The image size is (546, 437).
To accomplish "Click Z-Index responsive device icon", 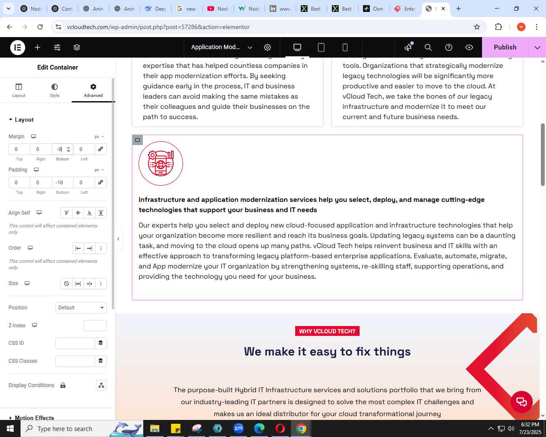I will pos(35,325).
